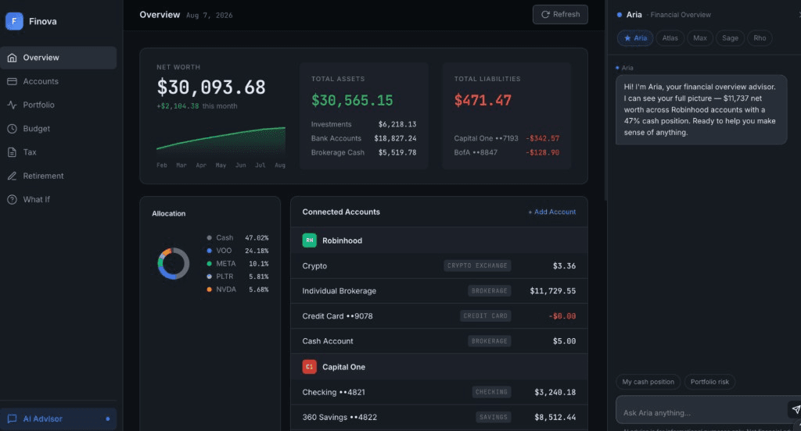The image size is (801, 431).
Task: Click the total liabilities value $471.47
Action: 483,101
